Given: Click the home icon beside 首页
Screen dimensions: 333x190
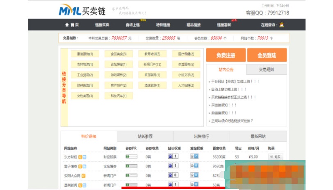Looking at the screenshot, I should [67, 25].
